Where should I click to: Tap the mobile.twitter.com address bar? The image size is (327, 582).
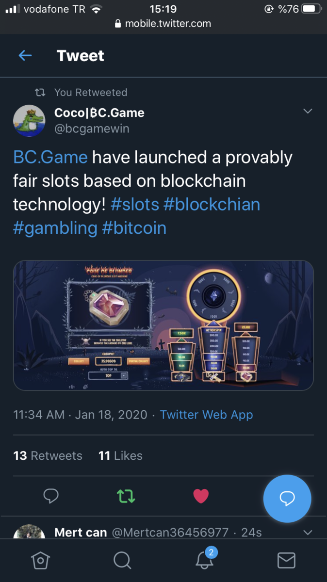(x=163, y=23)
